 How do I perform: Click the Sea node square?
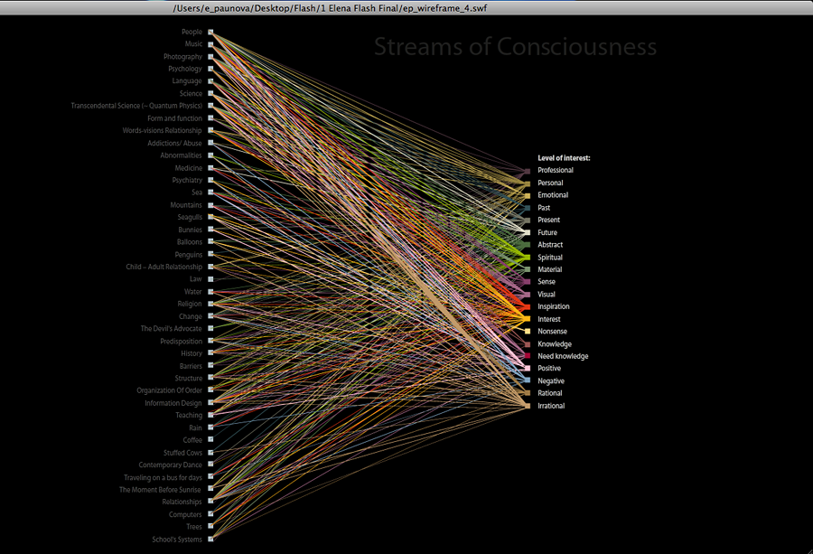coord(210,192)
